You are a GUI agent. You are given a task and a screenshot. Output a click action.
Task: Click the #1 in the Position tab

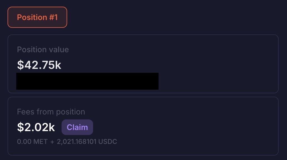[53, 17]
